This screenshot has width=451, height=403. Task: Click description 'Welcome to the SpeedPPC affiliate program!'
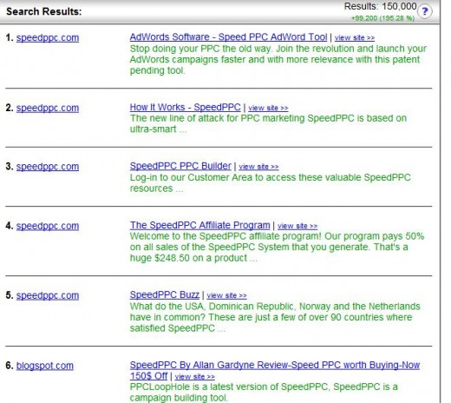[x=277, y=248]
